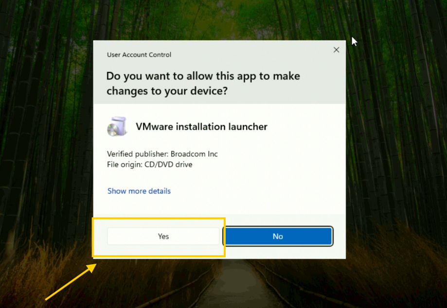Click No to deny the app changes
The height and width of the screenshot is (308, 447).
point(278,236)
